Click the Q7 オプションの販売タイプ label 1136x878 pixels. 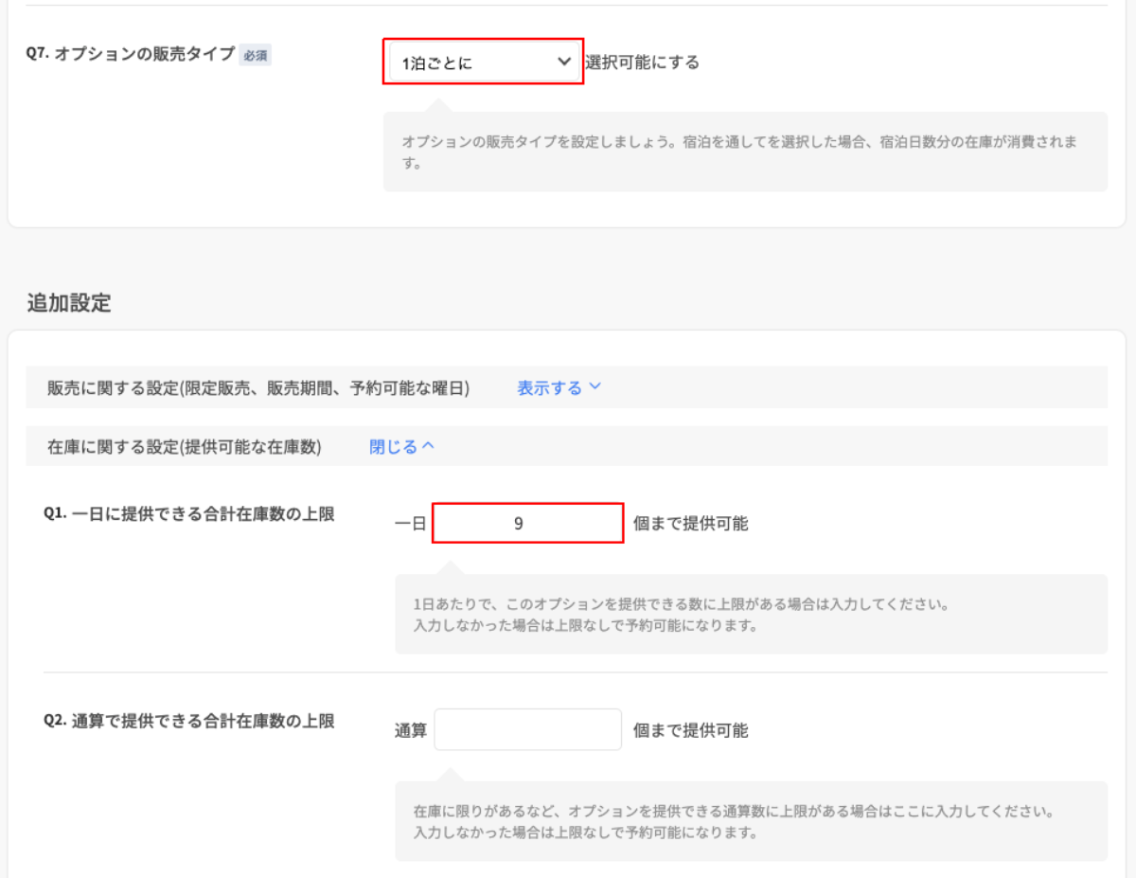(x=131, y=54)
